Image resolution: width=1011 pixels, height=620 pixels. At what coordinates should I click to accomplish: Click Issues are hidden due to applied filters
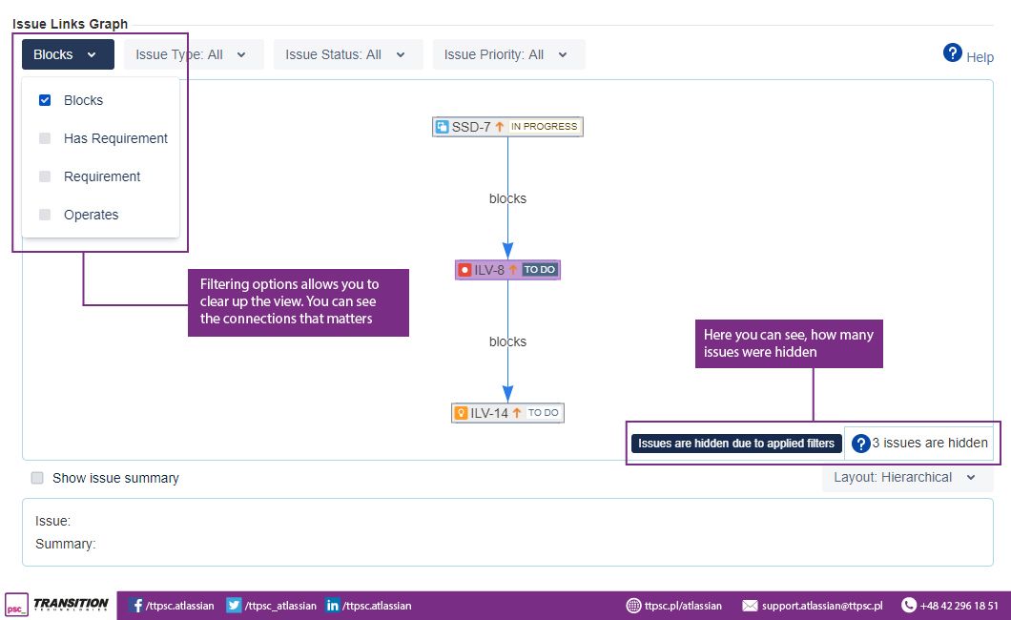pyautogui.click(x=736, y=444)
